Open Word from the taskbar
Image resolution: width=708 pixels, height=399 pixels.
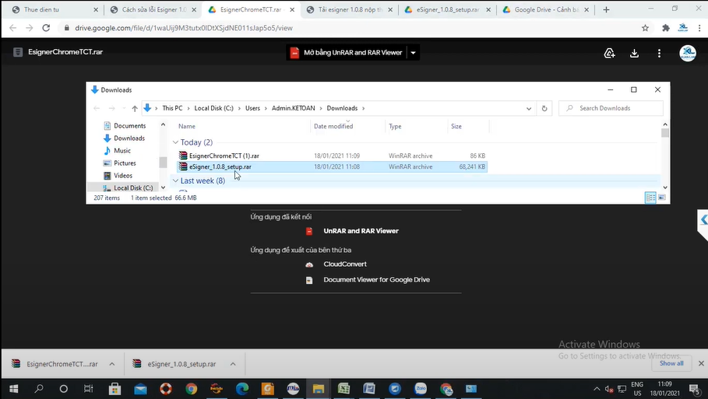(x=369, y=389)
